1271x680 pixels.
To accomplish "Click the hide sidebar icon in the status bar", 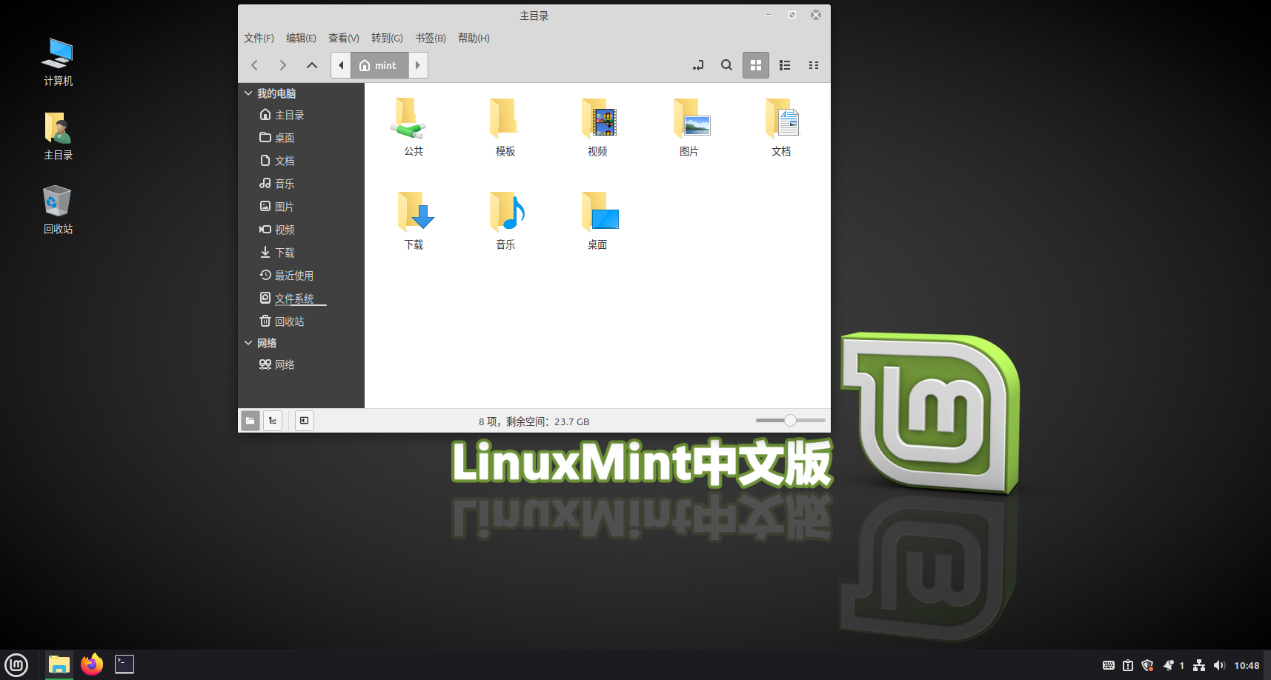I will pyautogui.click(x=304, y=421).
